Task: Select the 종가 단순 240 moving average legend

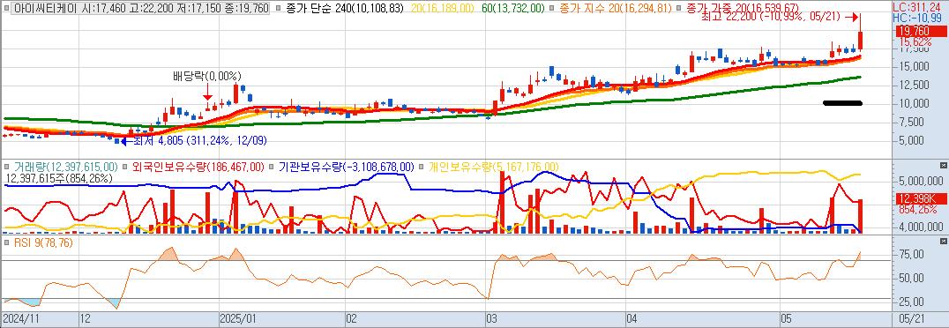Action: (344, 9)
